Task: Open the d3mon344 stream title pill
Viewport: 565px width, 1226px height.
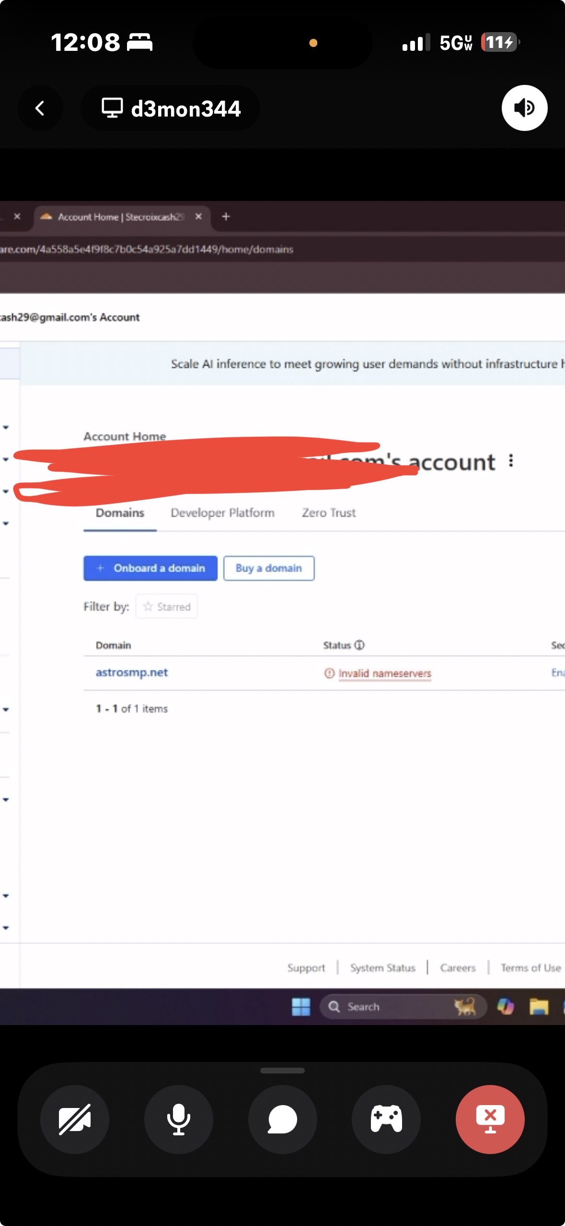Action: (171, 108)
